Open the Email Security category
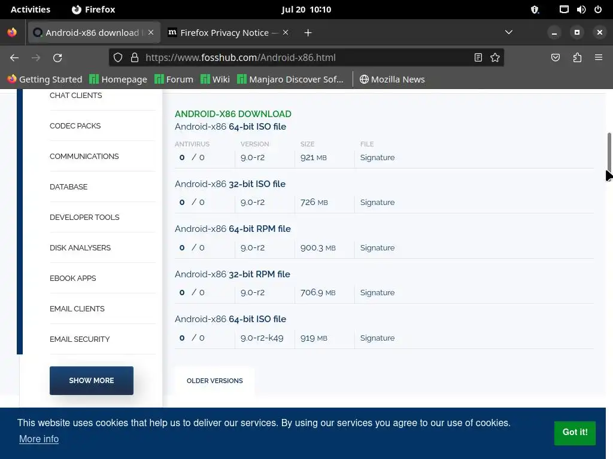613x459 pixels. click(x=80, y=339)
